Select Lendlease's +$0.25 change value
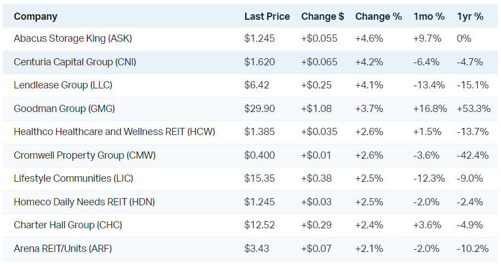501x264 pixels. point(316,85)
